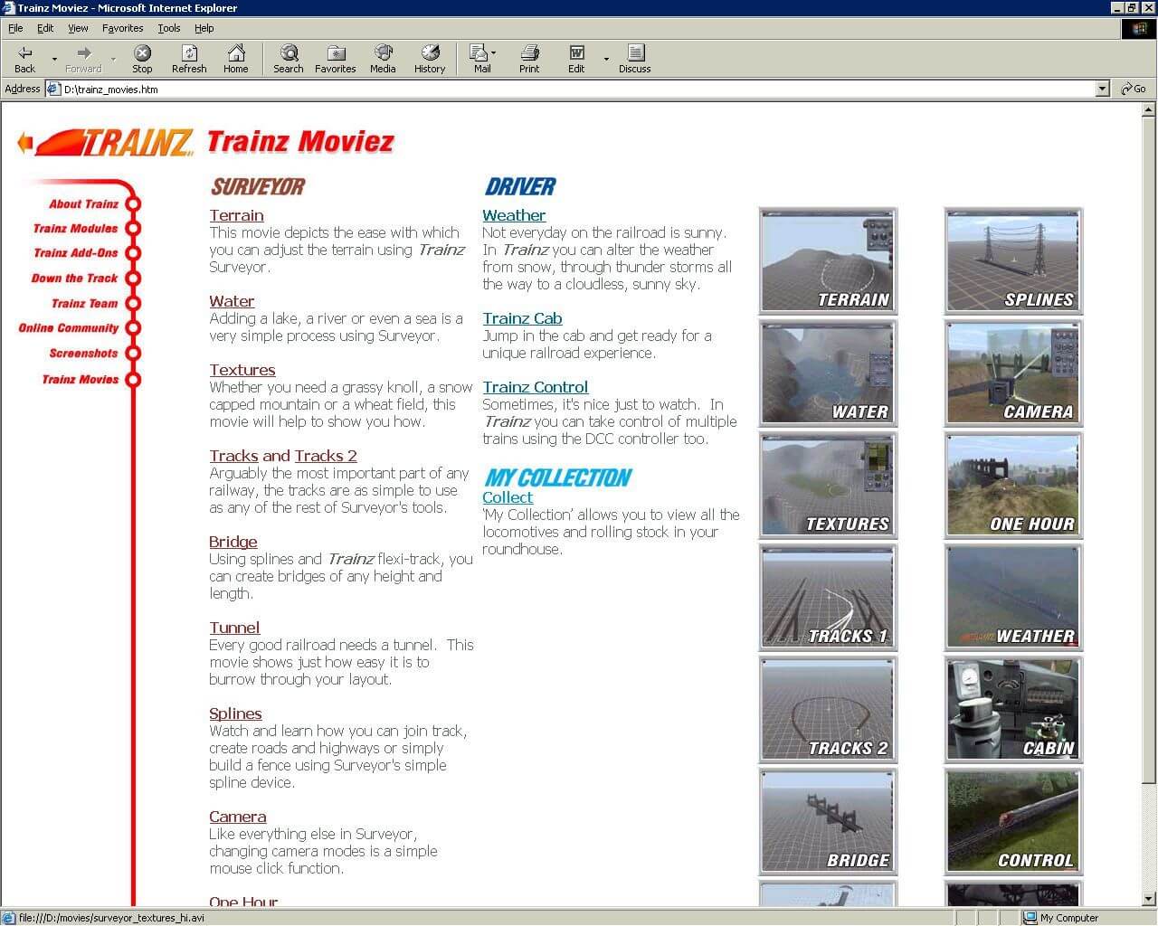Image resolution: width=1158 pixels, height=926 pixels.
Task: Open Trainz Team sidebar link
Action: 84,304
